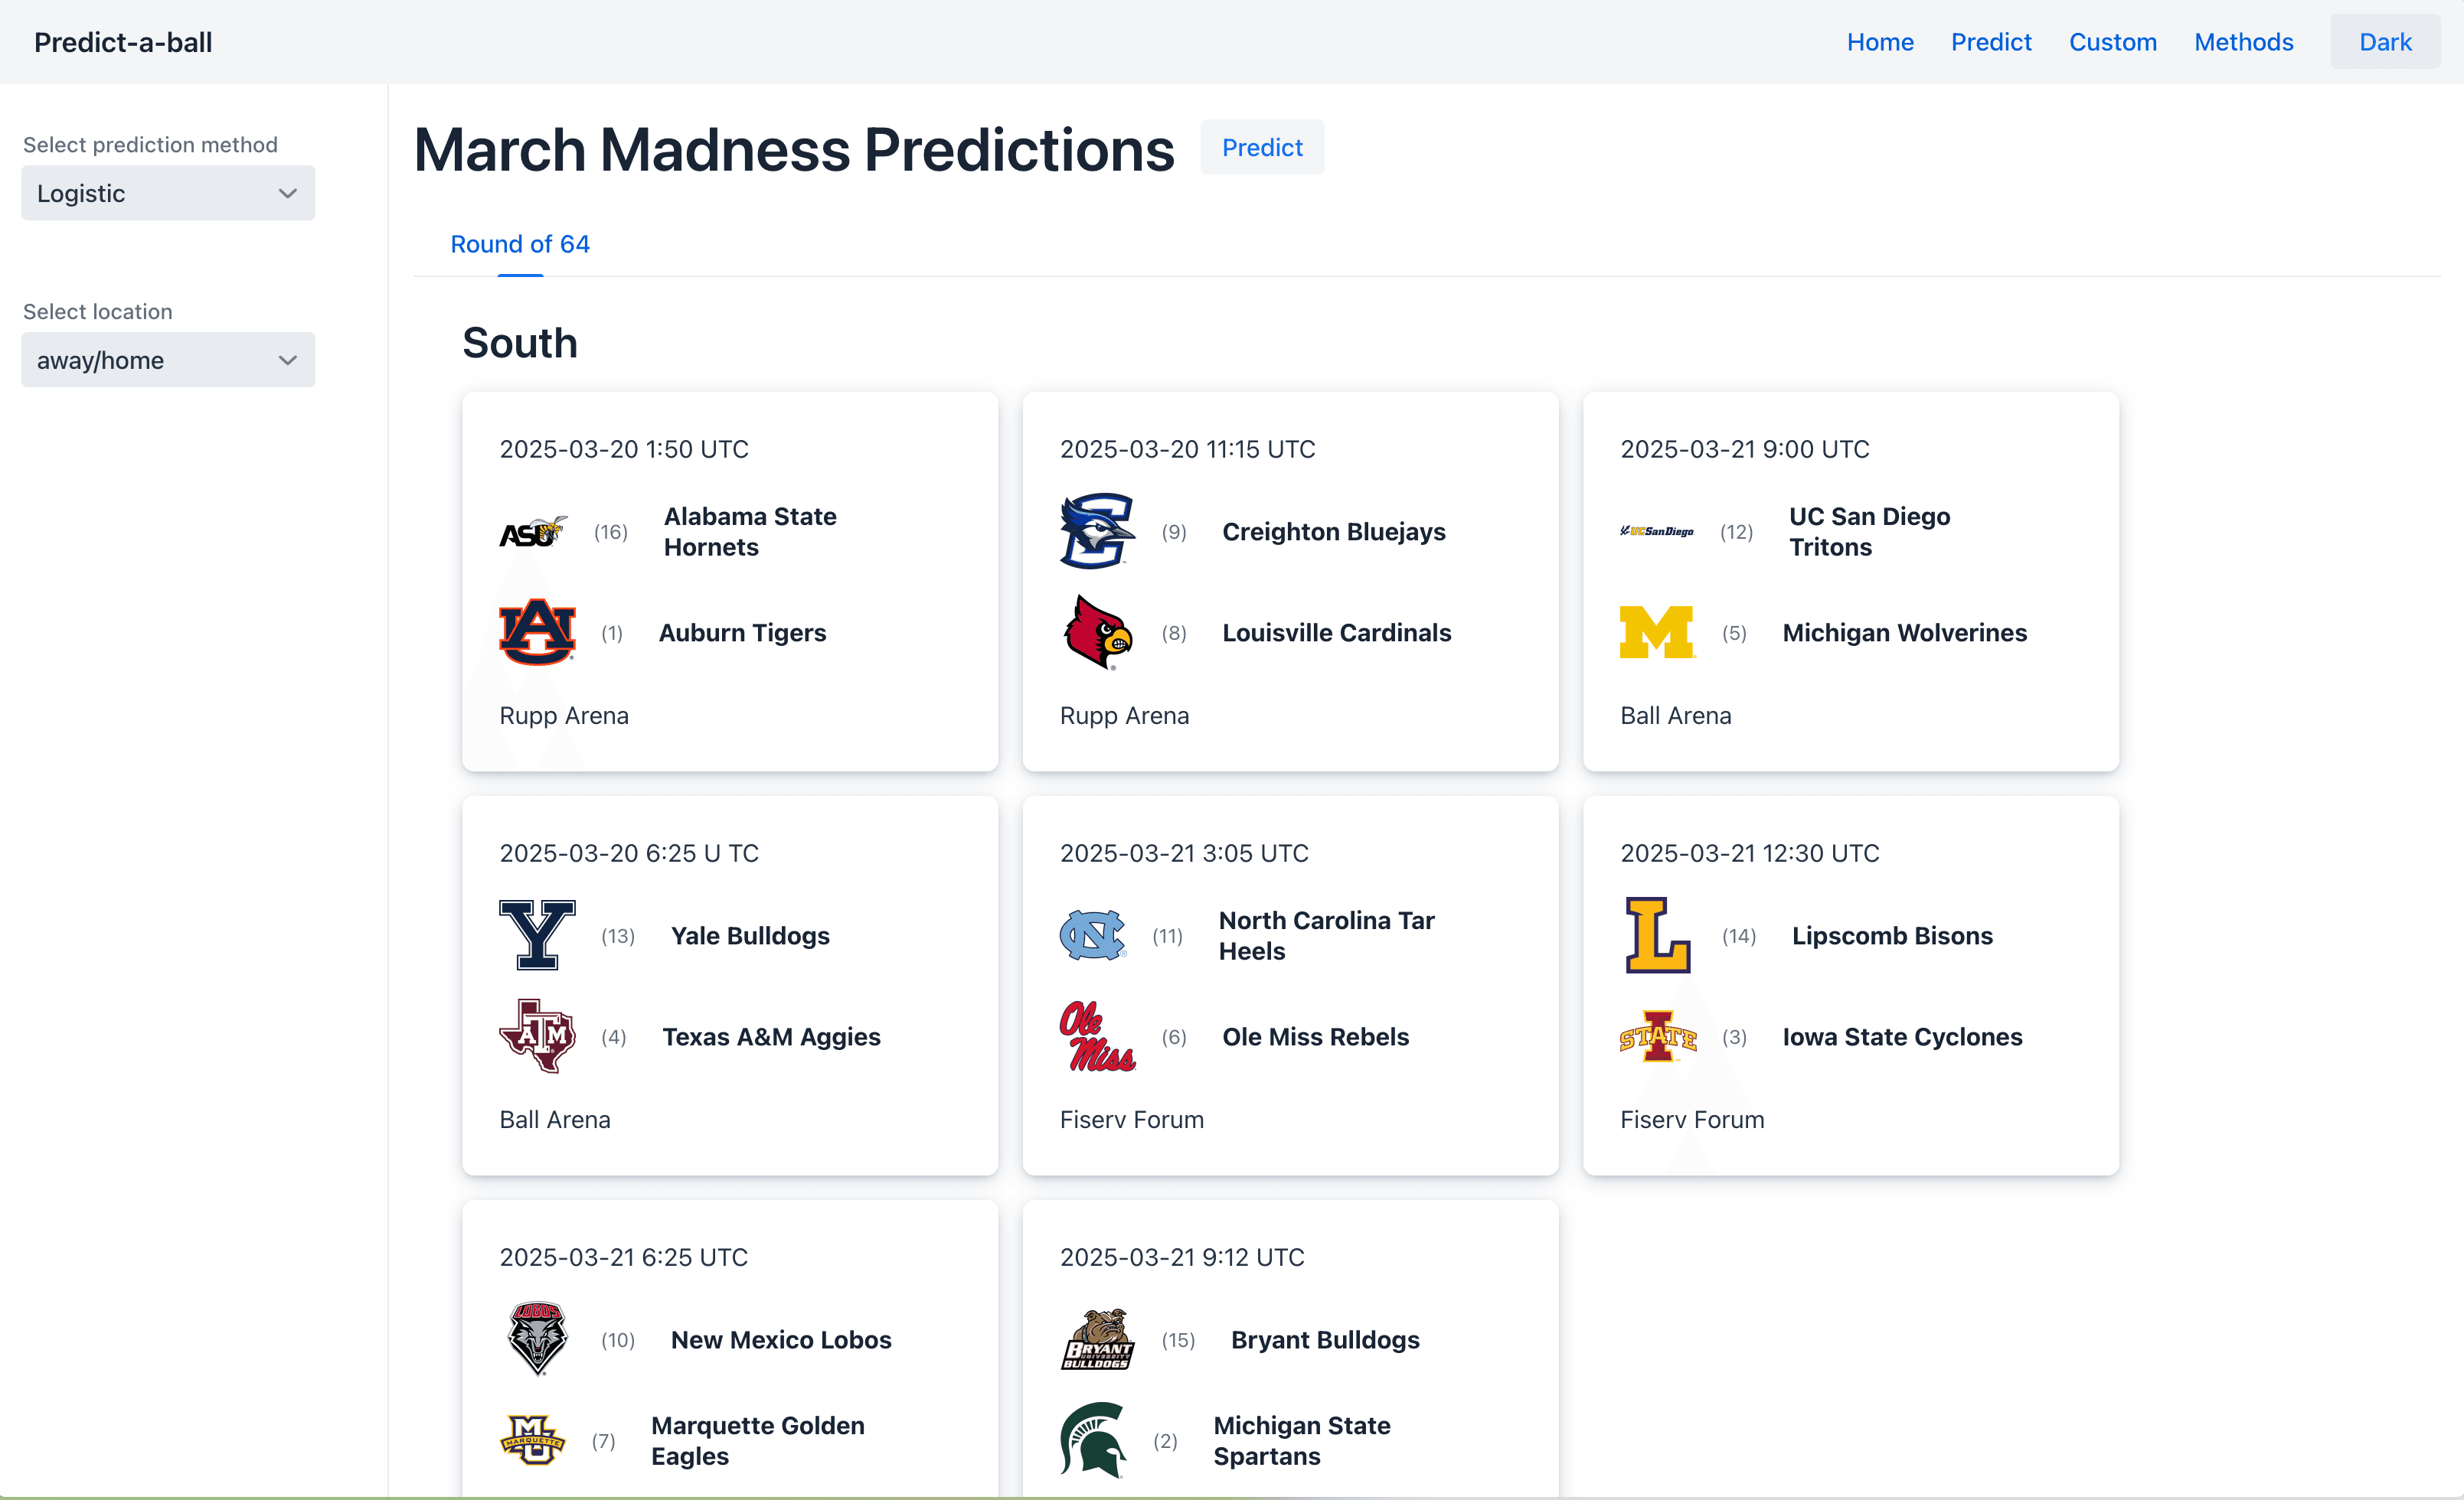
Task: Open Methods in the navigation bar
Action: [x=2243, y=42]
